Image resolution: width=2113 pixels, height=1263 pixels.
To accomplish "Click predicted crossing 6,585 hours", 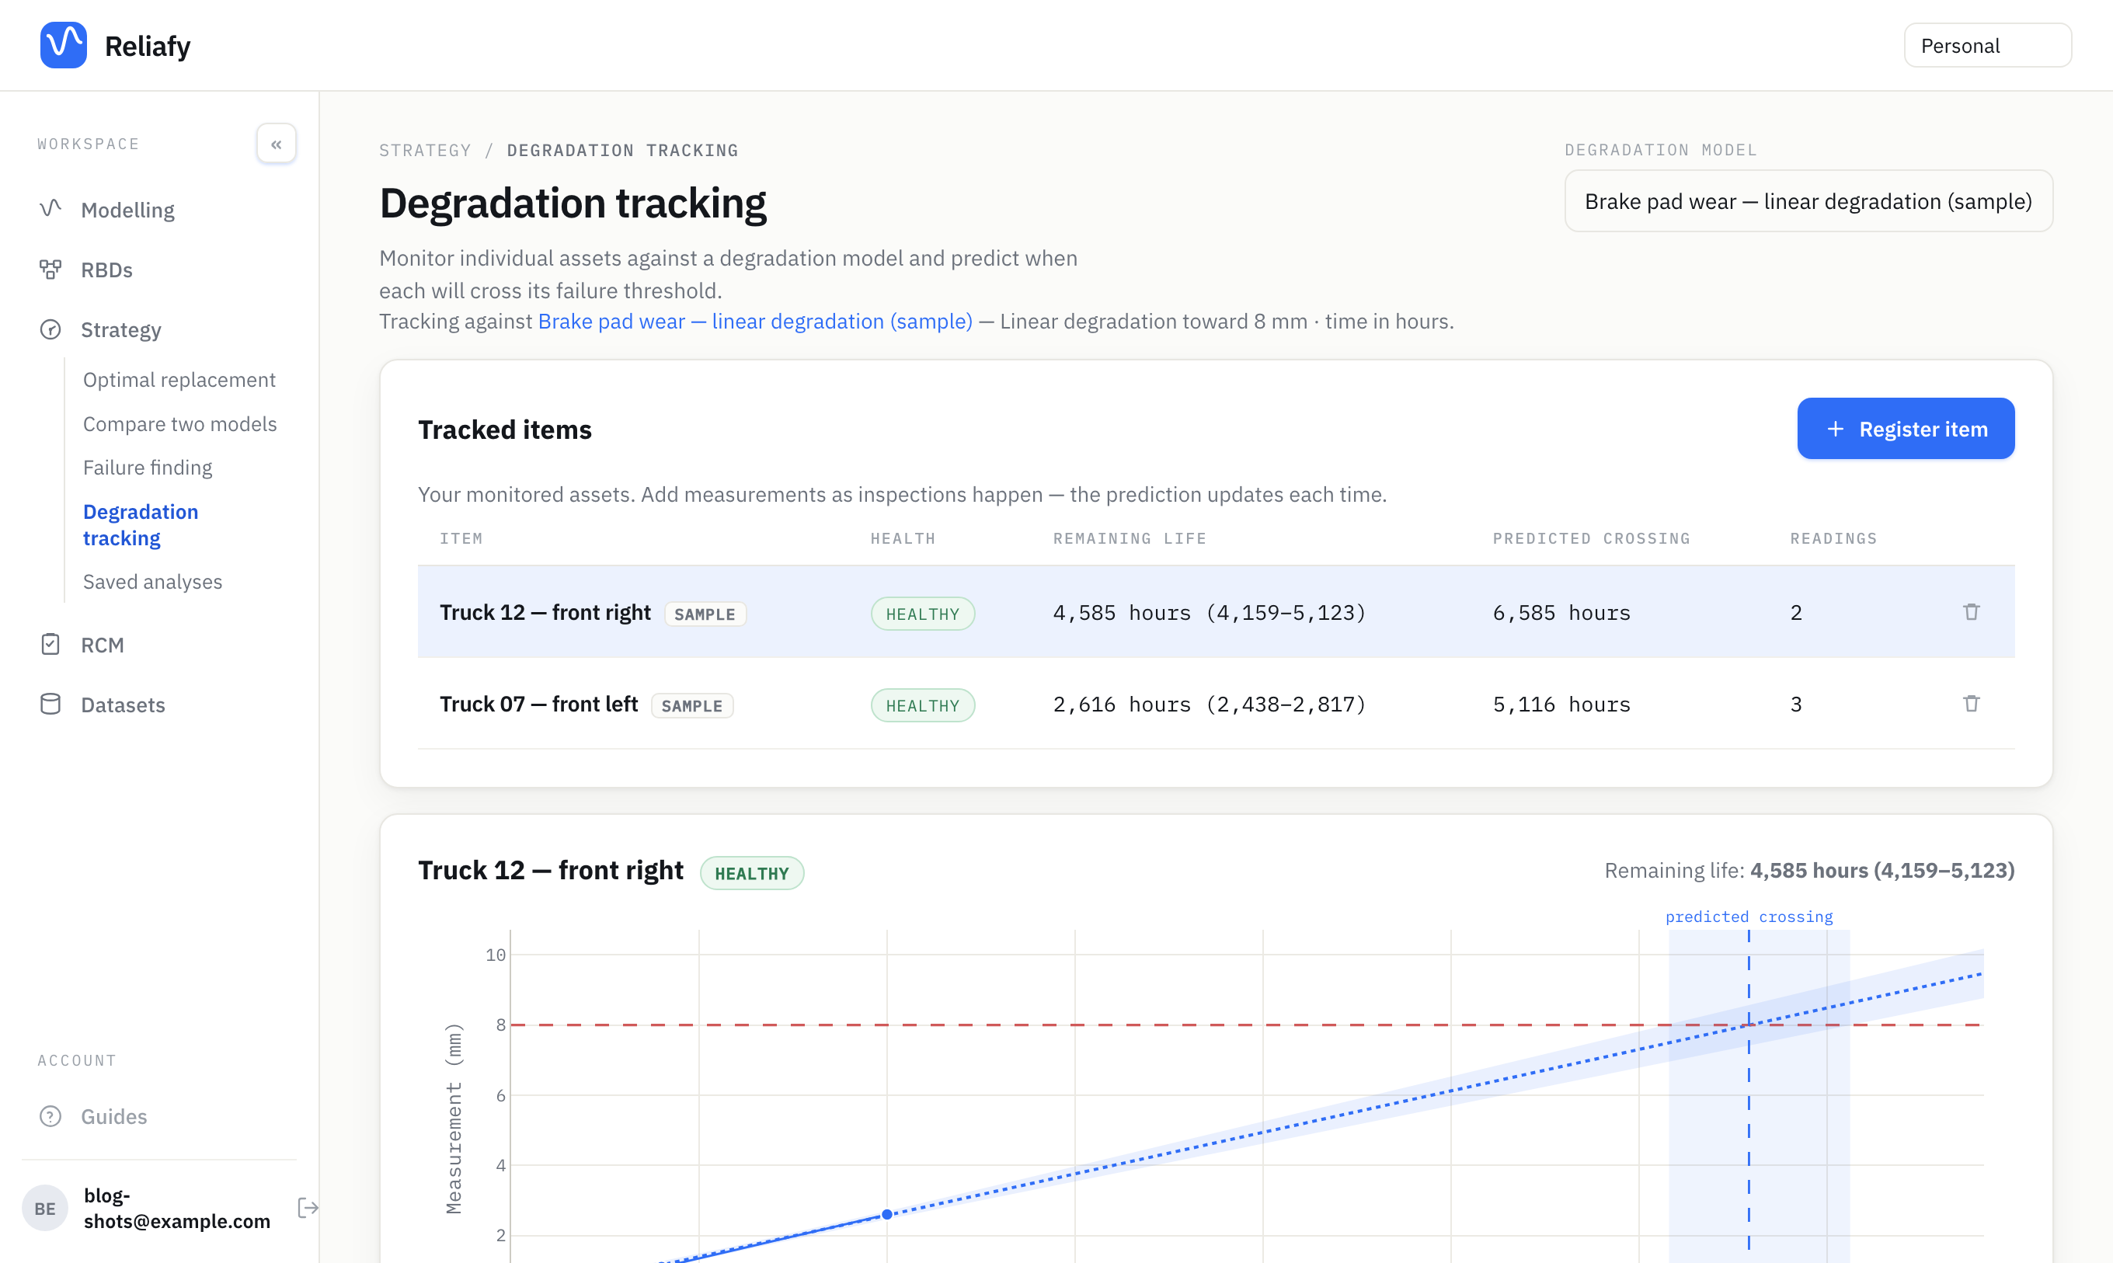I will (x=1561, y=613).
